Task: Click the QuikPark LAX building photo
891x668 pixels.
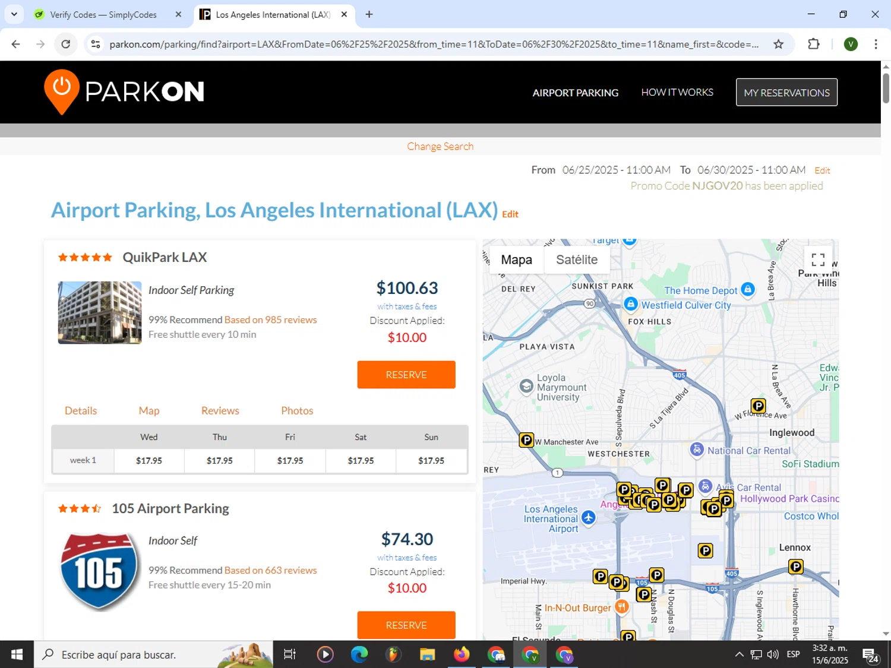Action: click(x=100, y=312)
